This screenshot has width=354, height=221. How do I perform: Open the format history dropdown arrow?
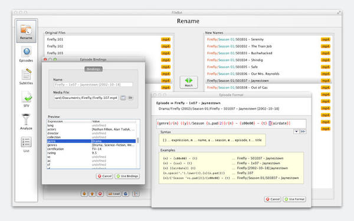296,131
